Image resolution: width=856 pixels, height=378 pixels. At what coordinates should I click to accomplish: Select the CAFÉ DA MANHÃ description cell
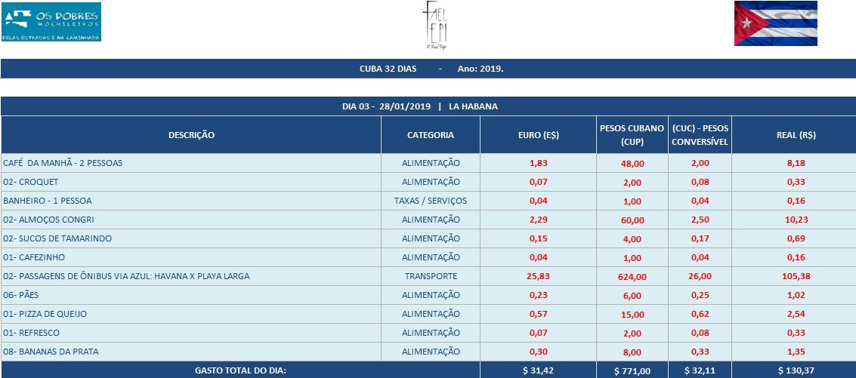click(x=63, y=163)
